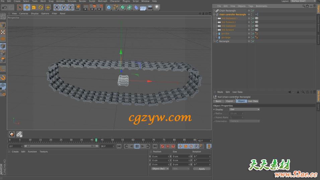320x180 pixels.
Task: Step to next frame
Action: click(x=143, y=146)
